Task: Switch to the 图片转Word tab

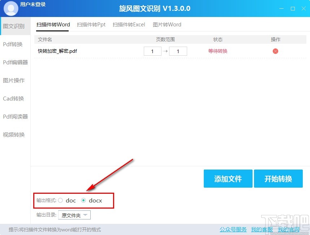Action: click(167, 25)
